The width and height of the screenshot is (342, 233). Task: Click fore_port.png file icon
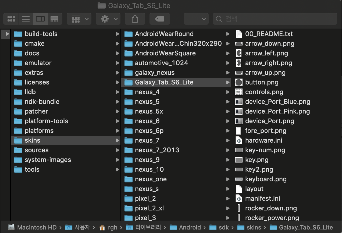(239, 131)
